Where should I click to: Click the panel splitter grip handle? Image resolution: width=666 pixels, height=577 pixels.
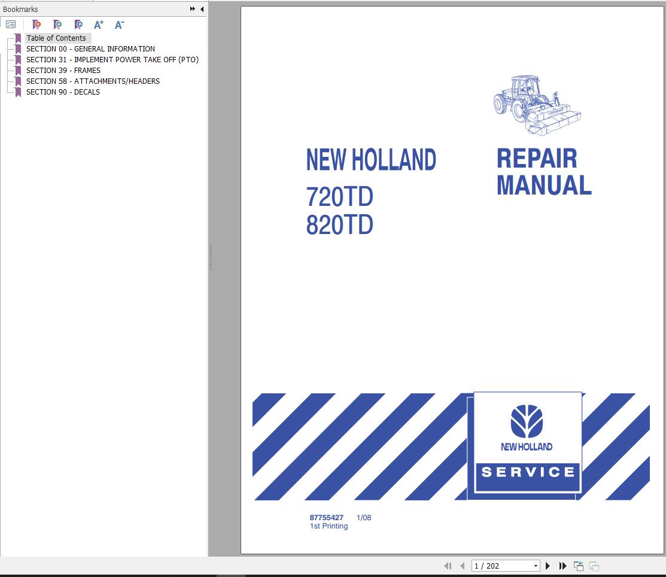(x=211, y=257)
